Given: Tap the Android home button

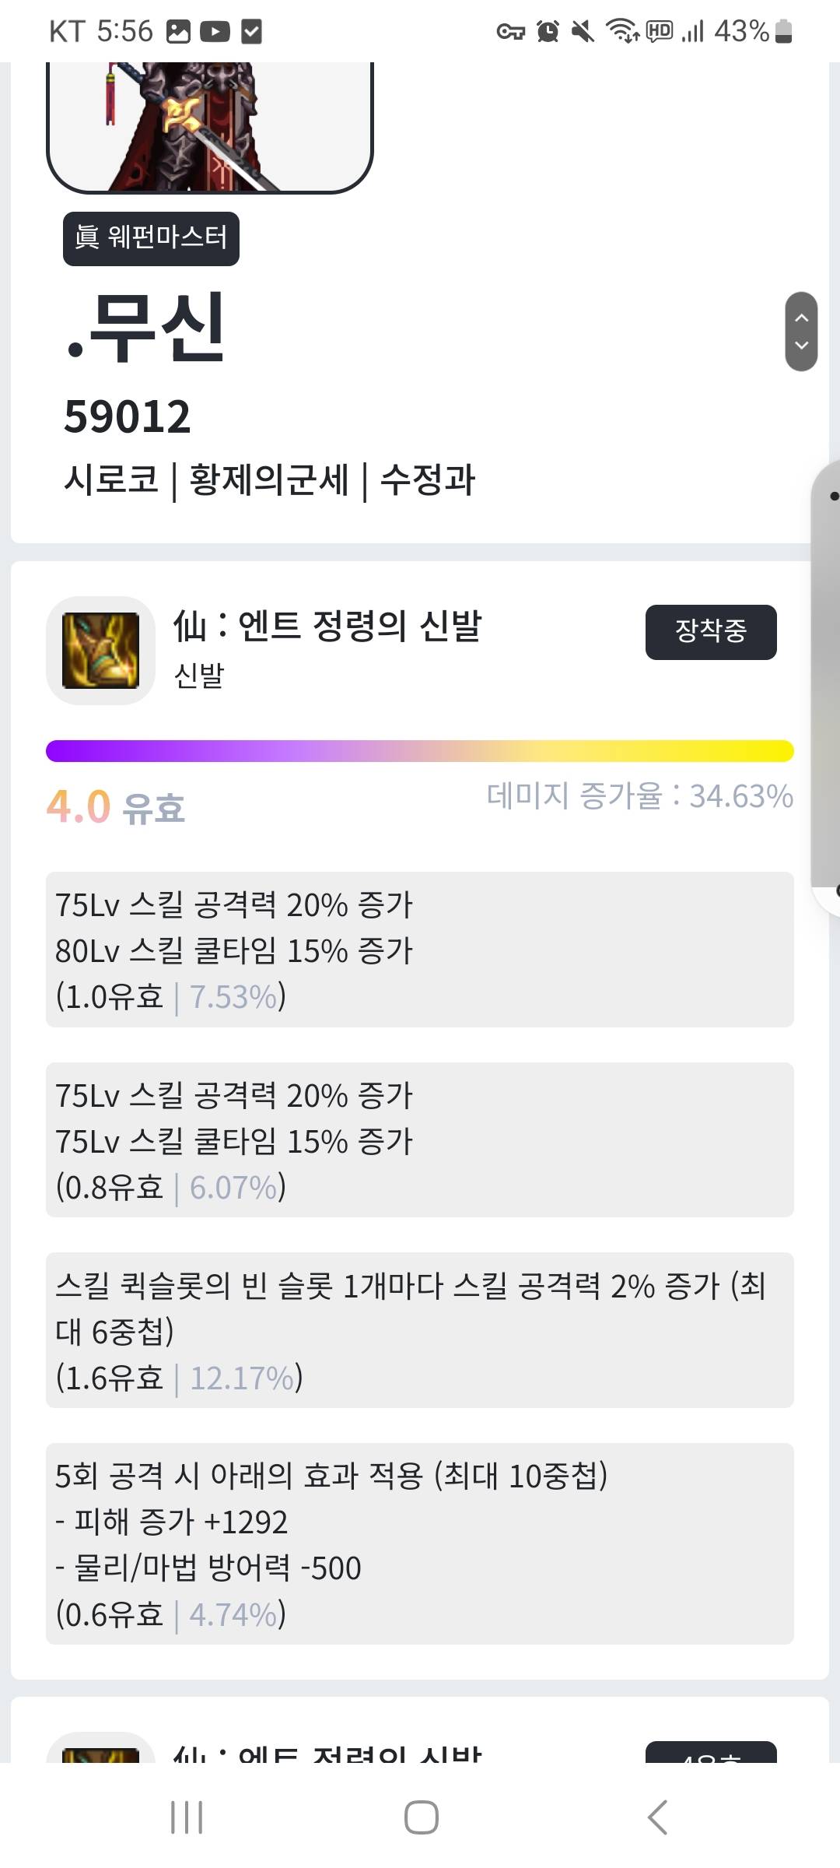Looking at the screenshot, I should pos(421,1817).
